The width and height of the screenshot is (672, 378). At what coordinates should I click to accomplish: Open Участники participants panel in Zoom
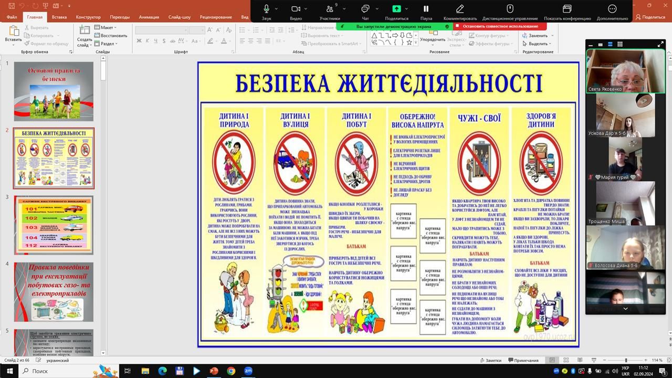pos(330,12)
